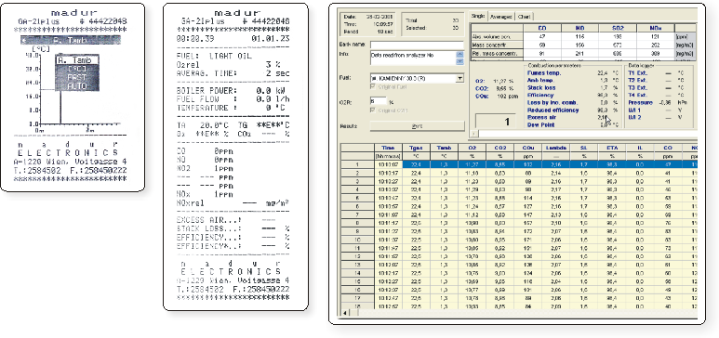Click the T1 Ext. label in Data logger

(x=637, y=72)
